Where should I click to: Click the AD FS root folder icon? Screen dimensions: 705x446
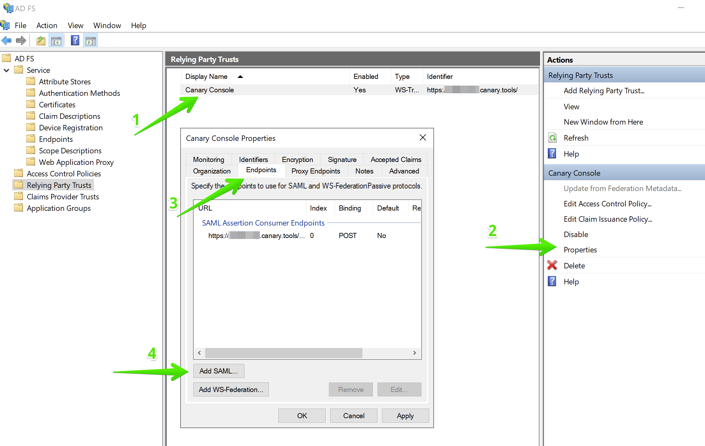[x=7, y=58]
